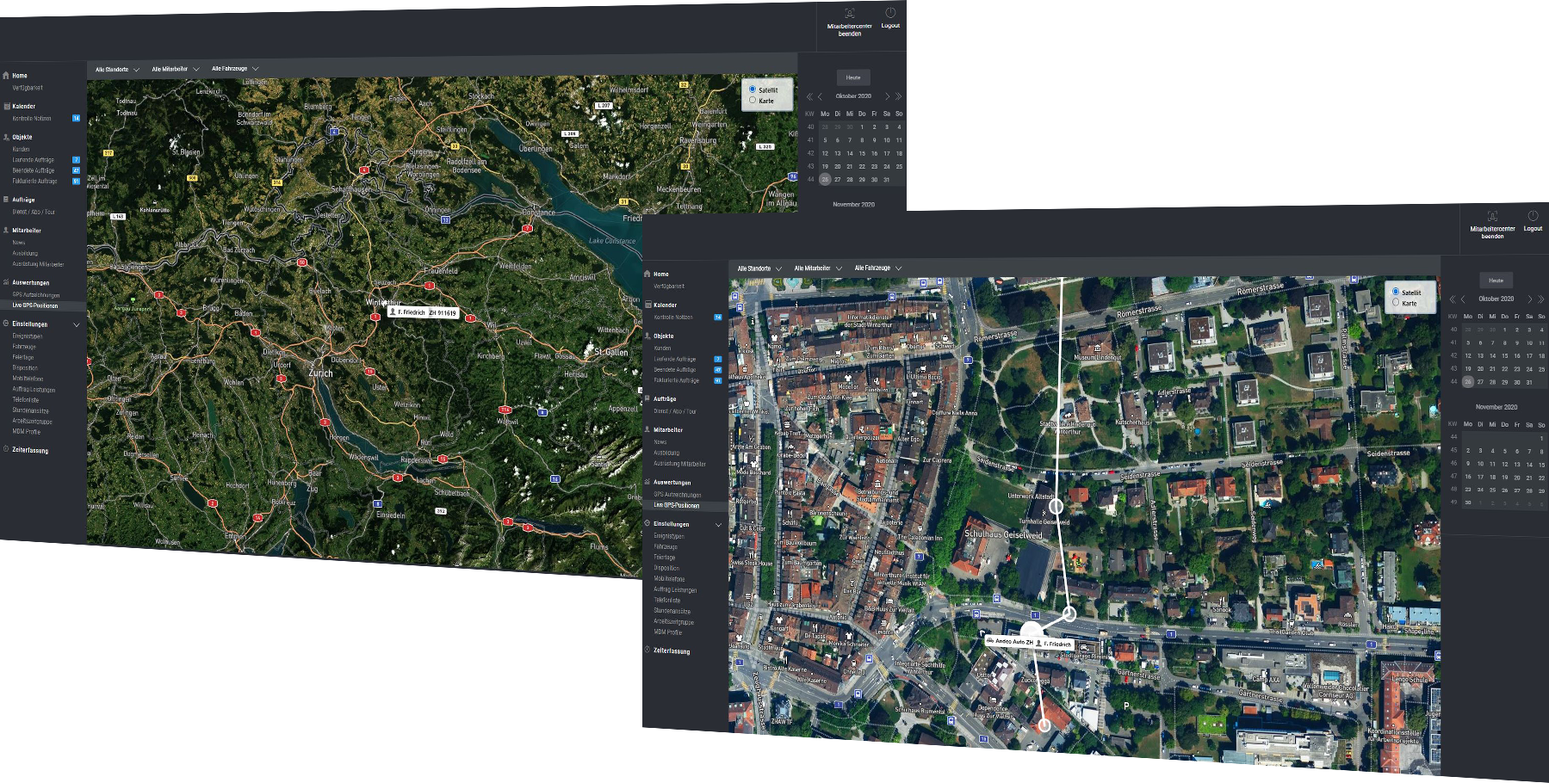The height and width of the screenshot is (783, 1549).
Task: Click Aufträge icon in back window sidebar
Action: [x=6, y=199]
